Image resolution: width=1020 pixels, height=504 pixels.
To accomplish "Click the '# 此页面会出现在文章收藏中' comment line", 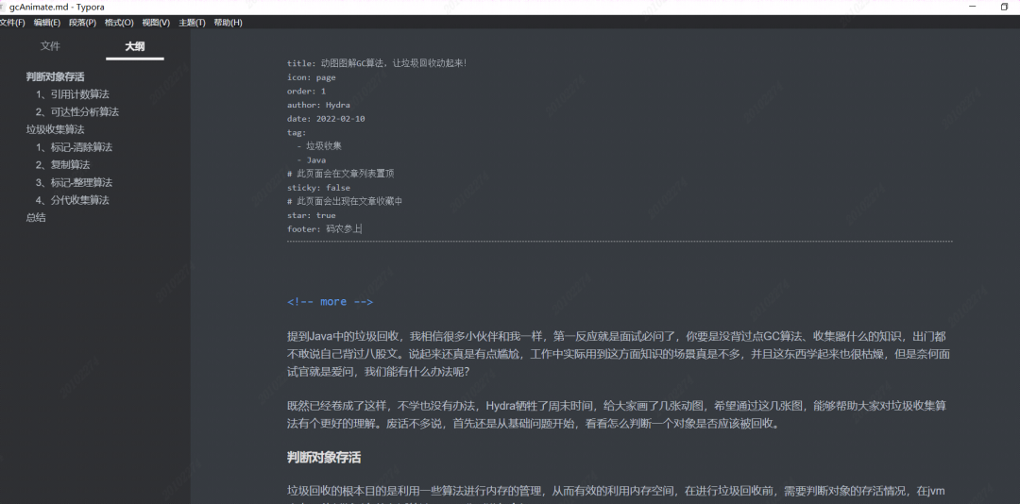I will tap(345, 201).
